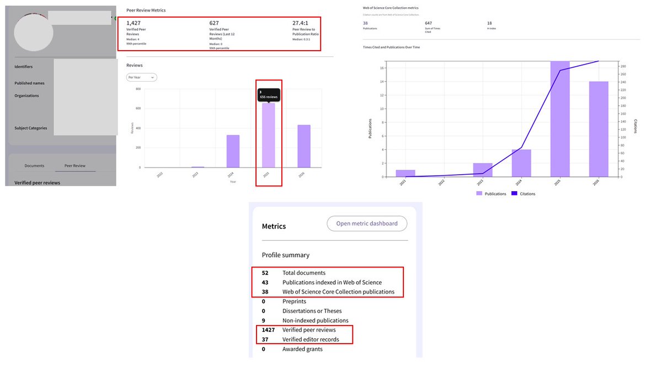This screenshot has height=372, width=662.
Task: Select the 2025 bar in Reviews chart
Action: (x=269, y=135)
